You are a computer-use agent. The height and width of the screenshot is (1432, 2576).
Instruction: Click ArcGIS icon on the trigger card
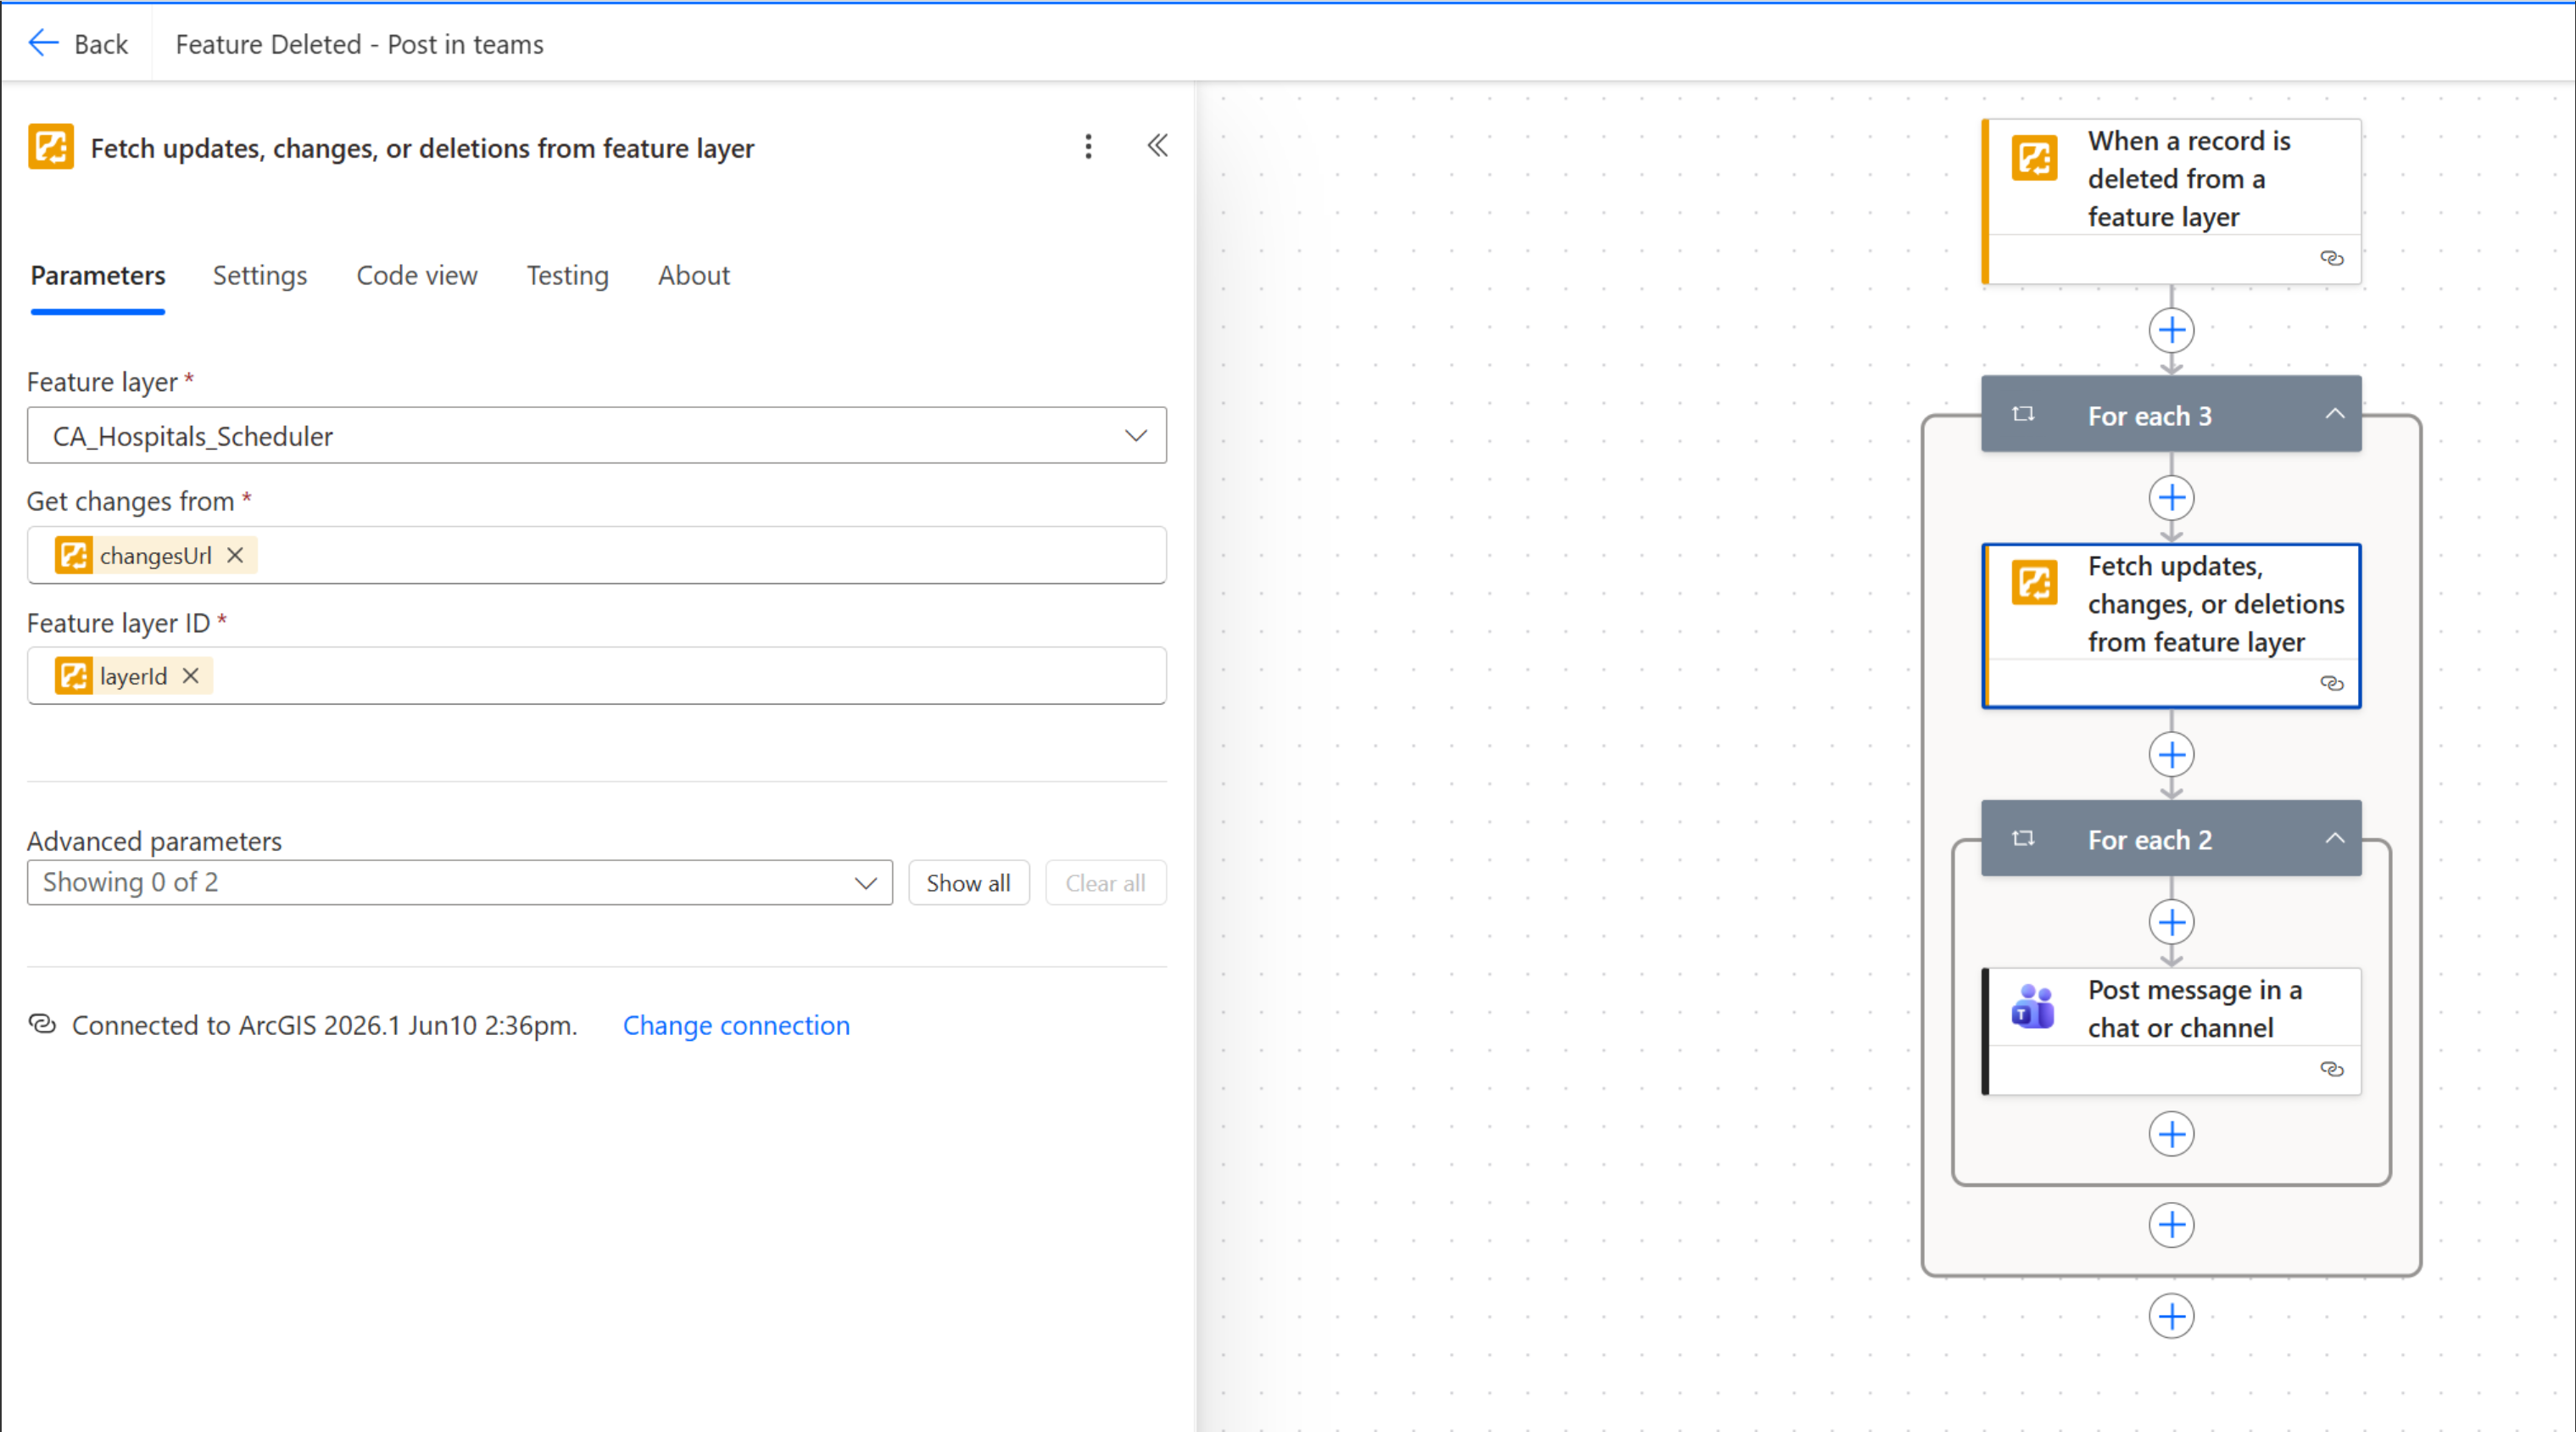point(2034,158)
